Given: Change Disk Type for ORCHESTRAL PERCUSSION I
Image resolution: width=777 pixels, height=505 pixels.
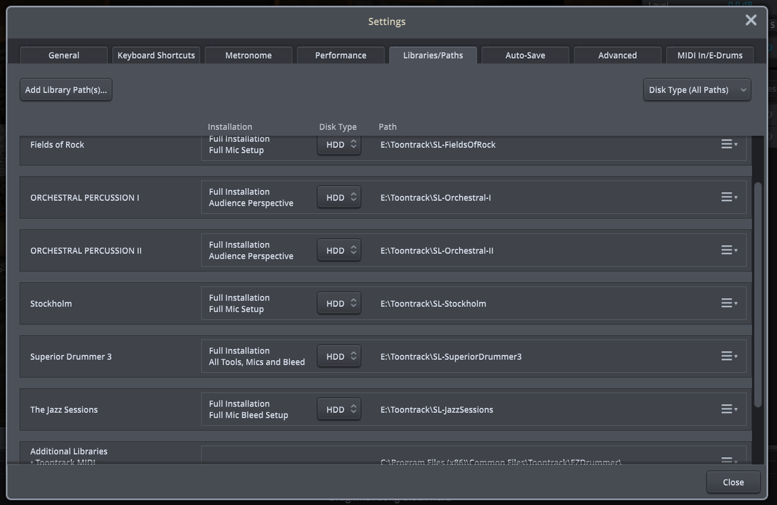Looking at the screenshot, I should pyautogui.click(x=339, y=198).
